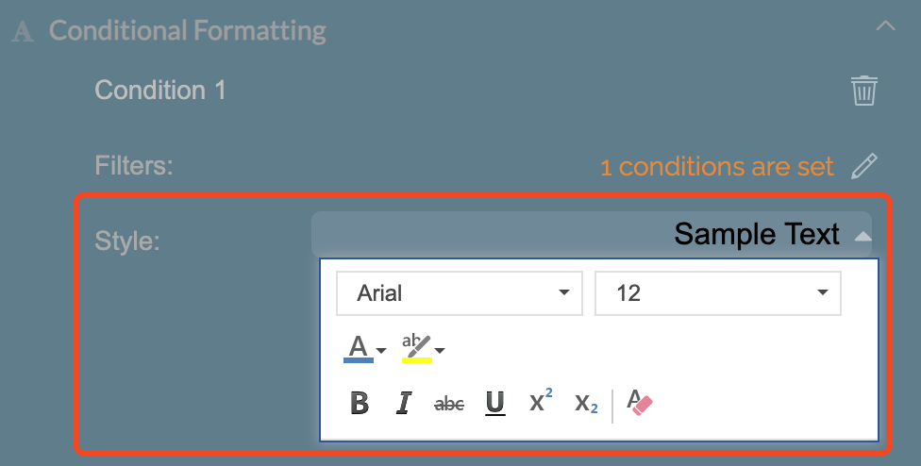
Task: Collapse the Sample Text style editor
Action: [862, 236]
